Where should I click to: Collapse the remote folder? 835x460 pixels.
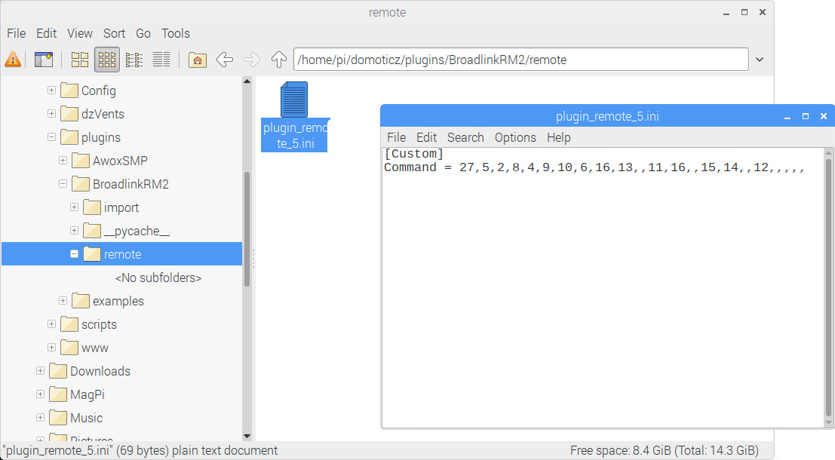(x=75, y=254)
